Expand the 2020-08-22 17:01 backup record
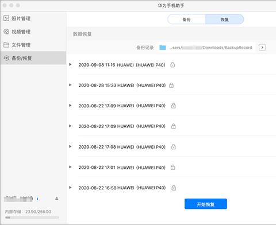This screenshot has height=225, width=276. pos(70,167)
